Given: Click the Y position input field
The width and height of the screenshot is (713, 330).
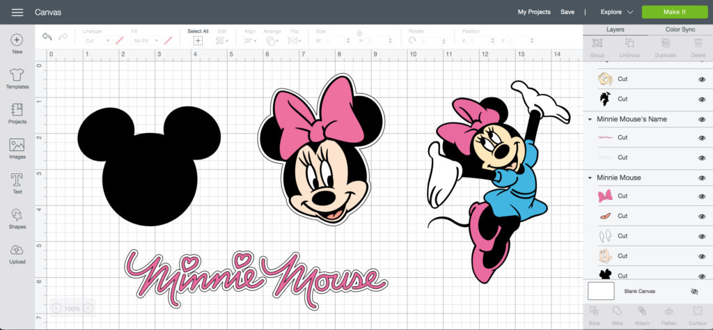Looking at the screenshot, I should click(521, 40).
